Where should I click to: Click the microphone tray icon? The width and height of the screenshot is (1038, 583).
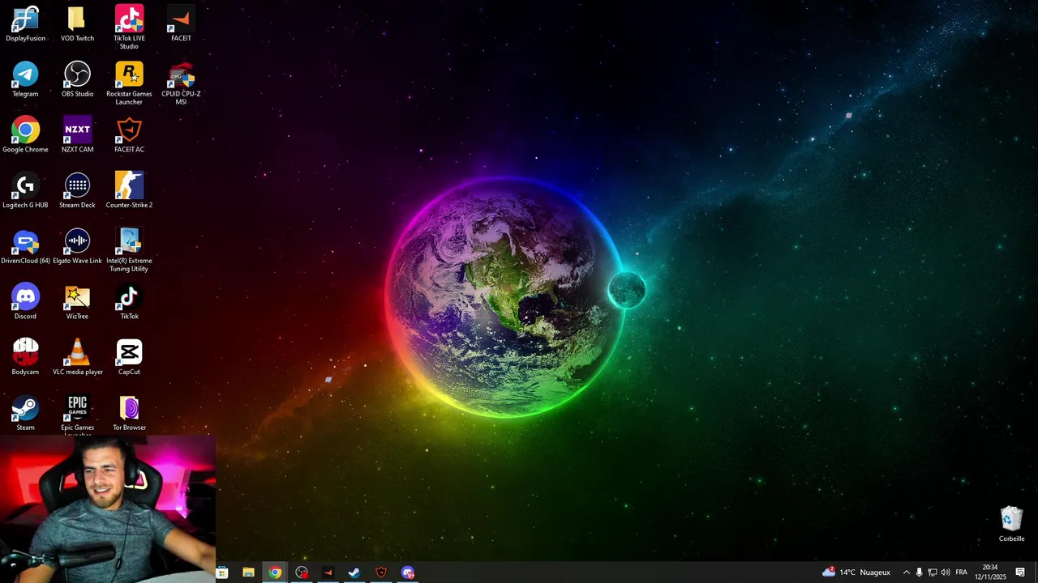click(x=919, y=572)
